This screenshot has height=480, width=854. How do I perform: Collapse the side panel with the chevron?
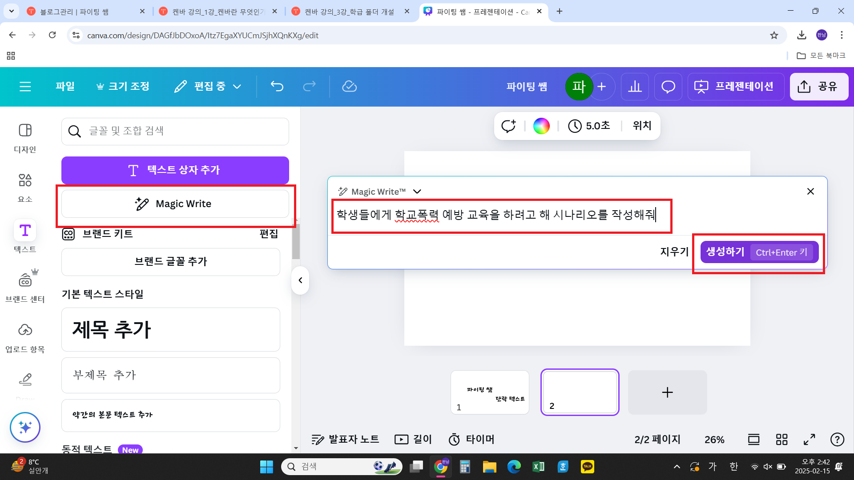point(300,280)
